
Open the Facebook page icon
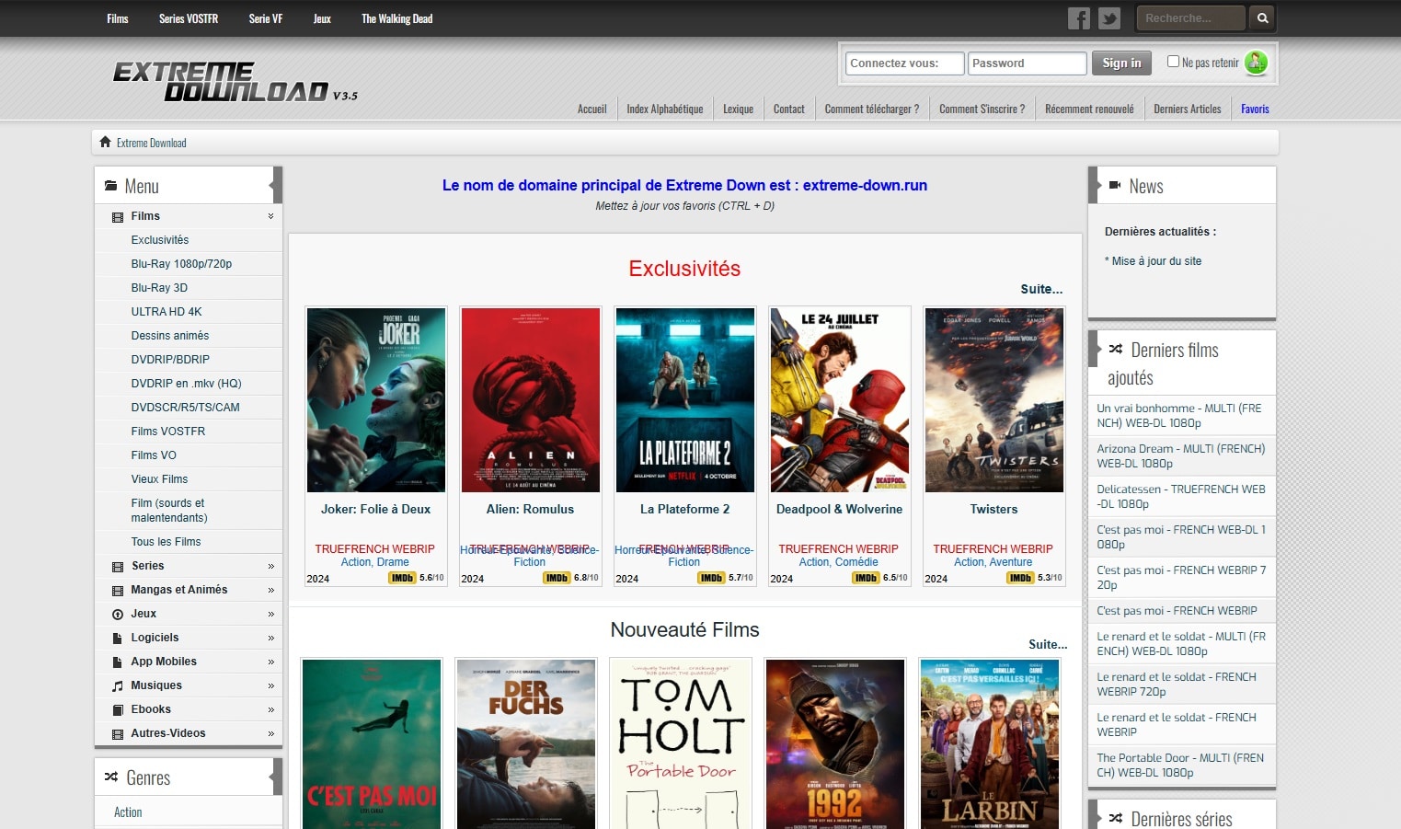click(1079, 18)
